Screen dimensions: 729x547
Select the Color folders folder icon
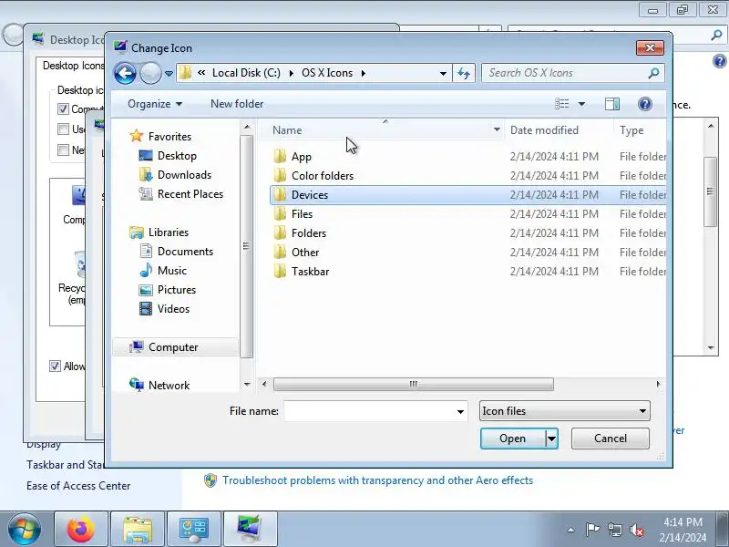[280, 175]
